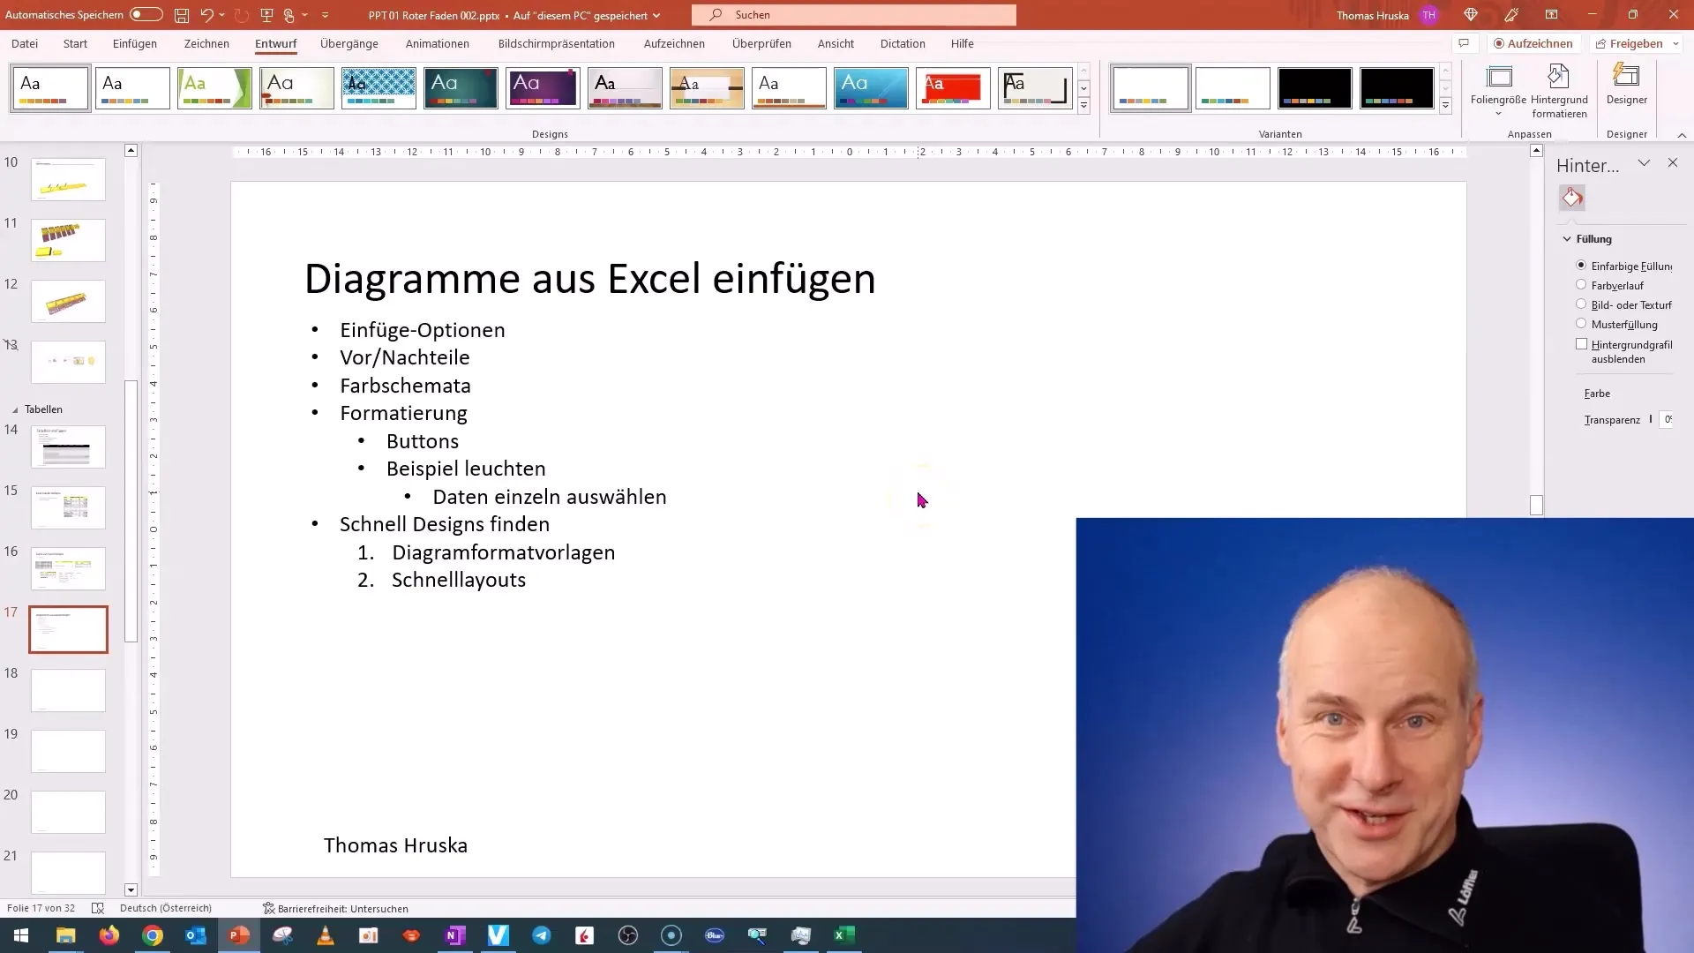Select Bild- oder Texturfüllung option
This screenshot has height=953, width=1694.
pyautogui.click(x=1581, y=304)
